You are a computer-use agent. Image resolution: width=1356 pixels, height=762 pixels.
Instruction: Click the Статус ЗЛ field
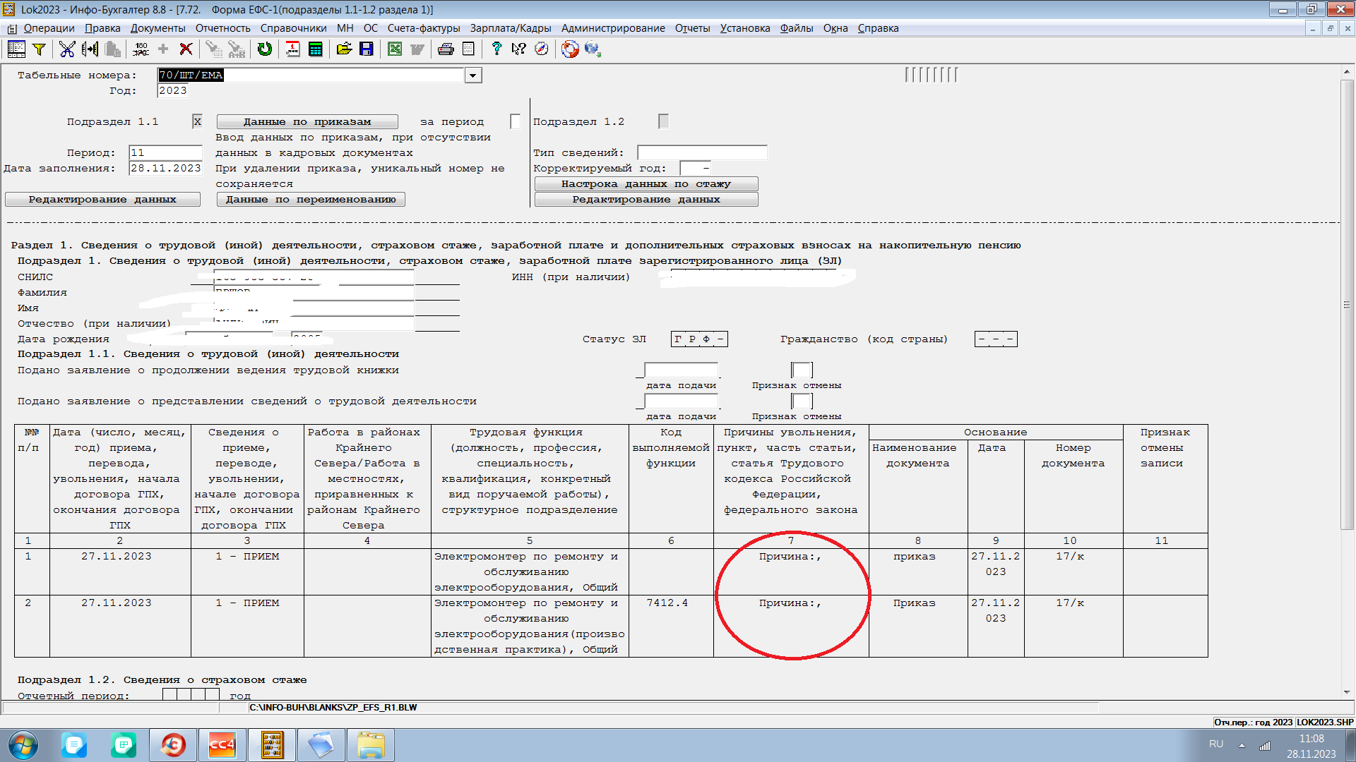[699, 339]
